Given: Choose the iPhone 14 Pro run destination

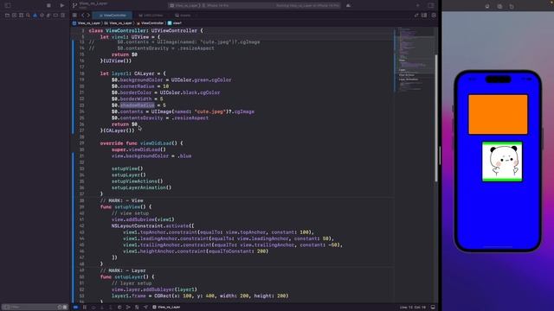Looking at the screenshot, I should (216, 5).
